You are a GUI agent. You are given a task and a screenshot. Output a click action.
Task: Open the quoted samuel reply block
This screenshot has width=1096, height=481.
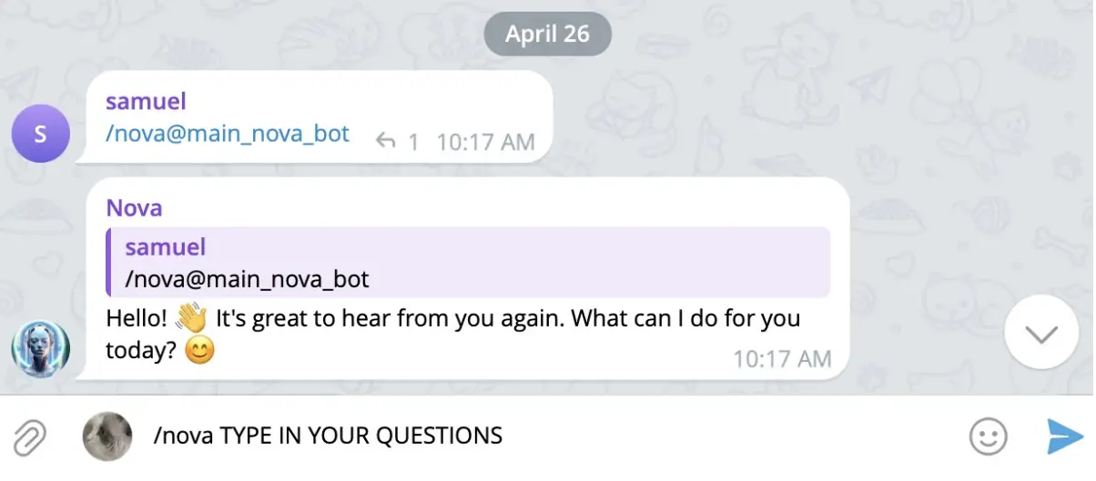[469, 262]
